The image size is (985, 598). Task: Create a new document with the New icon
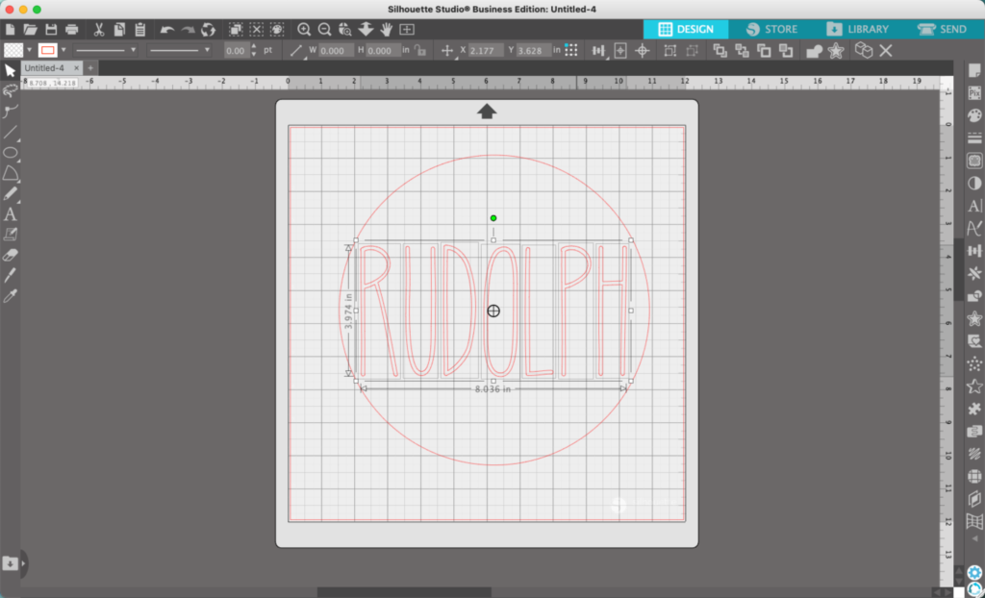click(10, 30)
